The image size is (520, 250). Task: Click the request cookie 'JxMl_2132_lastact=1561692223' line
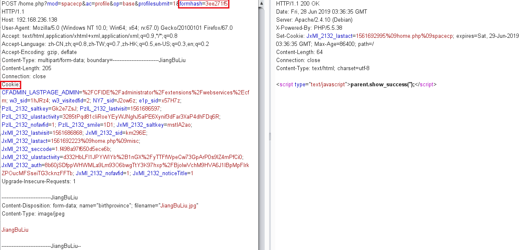click(71, 141)
